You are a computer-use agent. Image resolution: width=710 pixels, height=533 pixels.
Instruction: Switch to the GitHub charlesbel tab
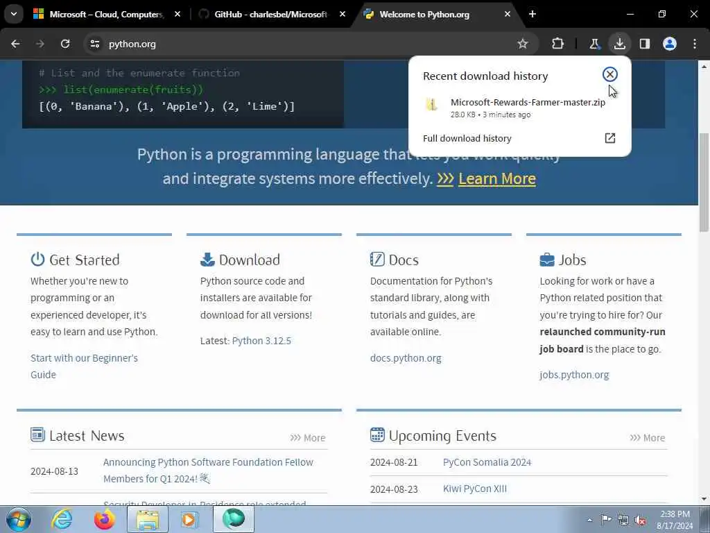coord(270,15)
